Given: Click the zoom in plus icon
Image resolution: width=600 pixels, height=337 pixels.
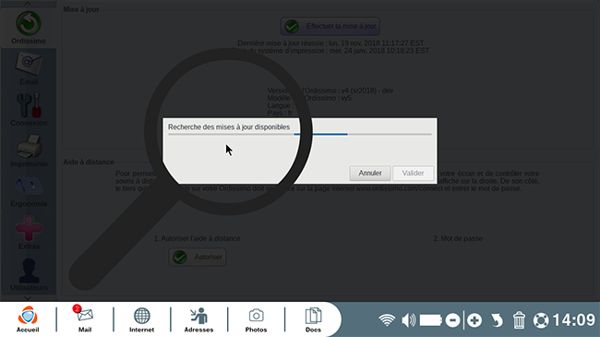Looking at the screenshot, I should click(474, 320).
